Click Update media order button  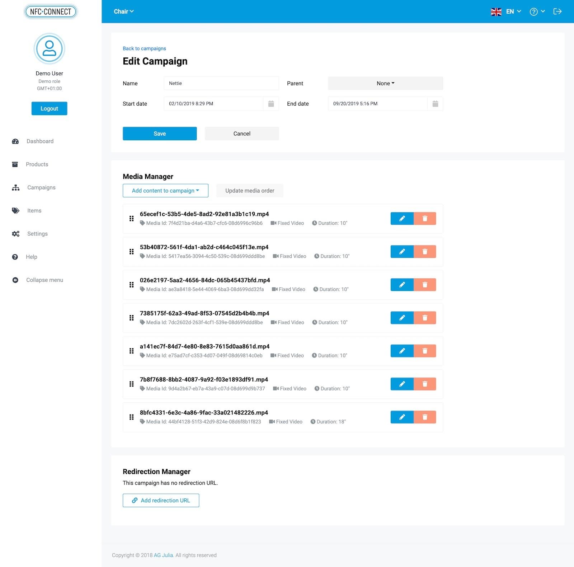[250, 191]
